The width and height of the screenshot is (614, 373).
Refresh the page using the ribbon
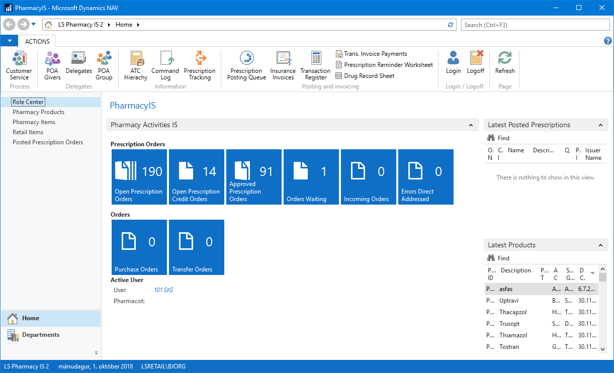click(x=505, y=63)
